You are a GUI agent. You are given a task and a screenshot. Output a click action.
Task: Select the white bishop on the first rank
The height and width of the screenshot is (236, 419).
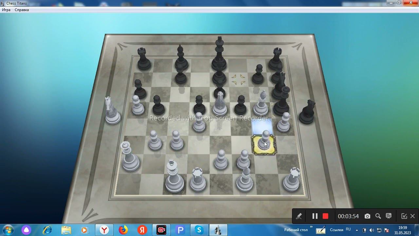pyautogui.click(x=245, y=180)
